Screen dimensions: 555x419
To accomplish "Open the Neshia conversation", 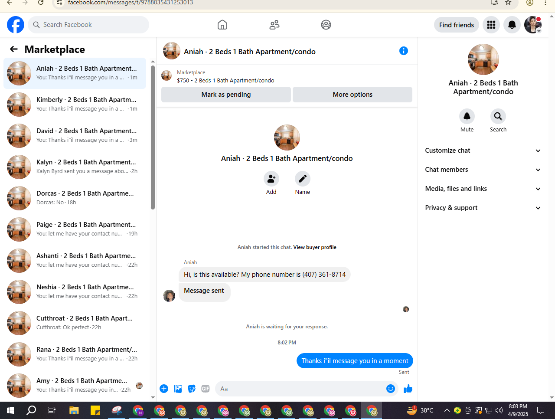I will pyautogui.click(x=75, y=291).
